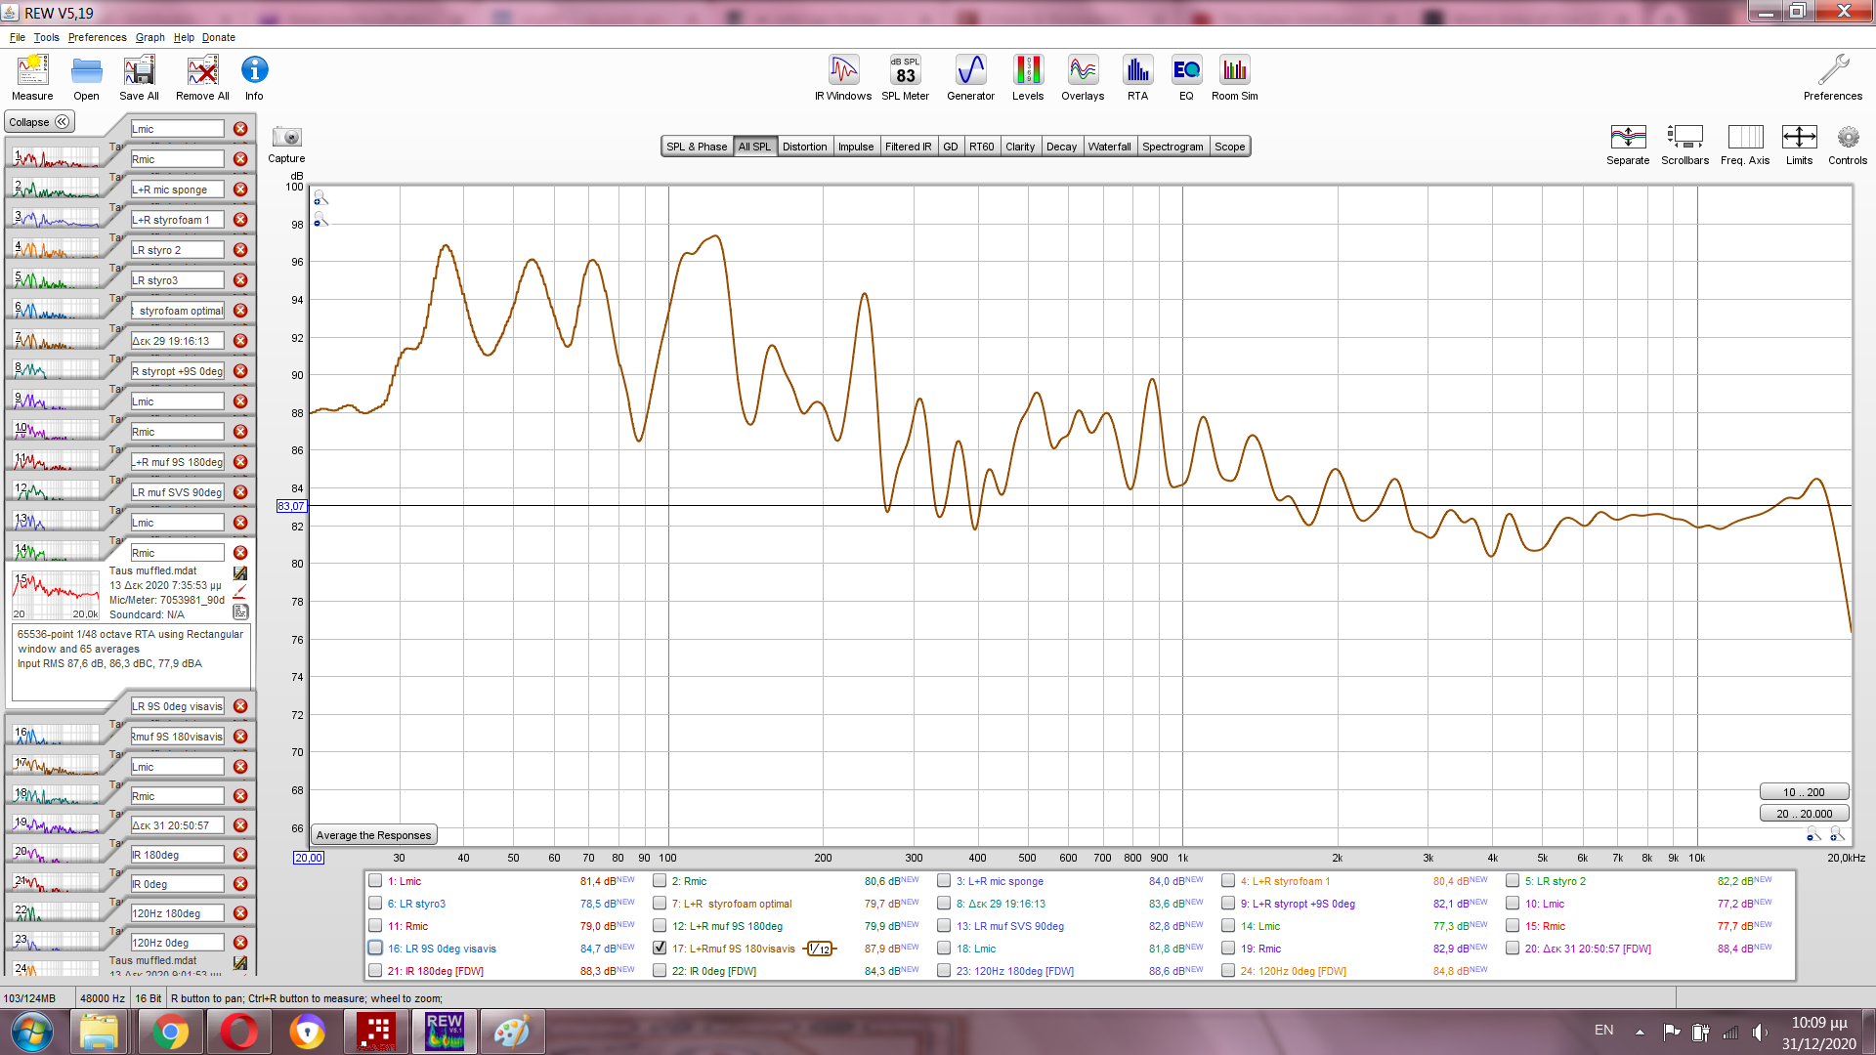
Task: Click the Capture camera icon
Action: pyautogui.click(x=286, y=138)
